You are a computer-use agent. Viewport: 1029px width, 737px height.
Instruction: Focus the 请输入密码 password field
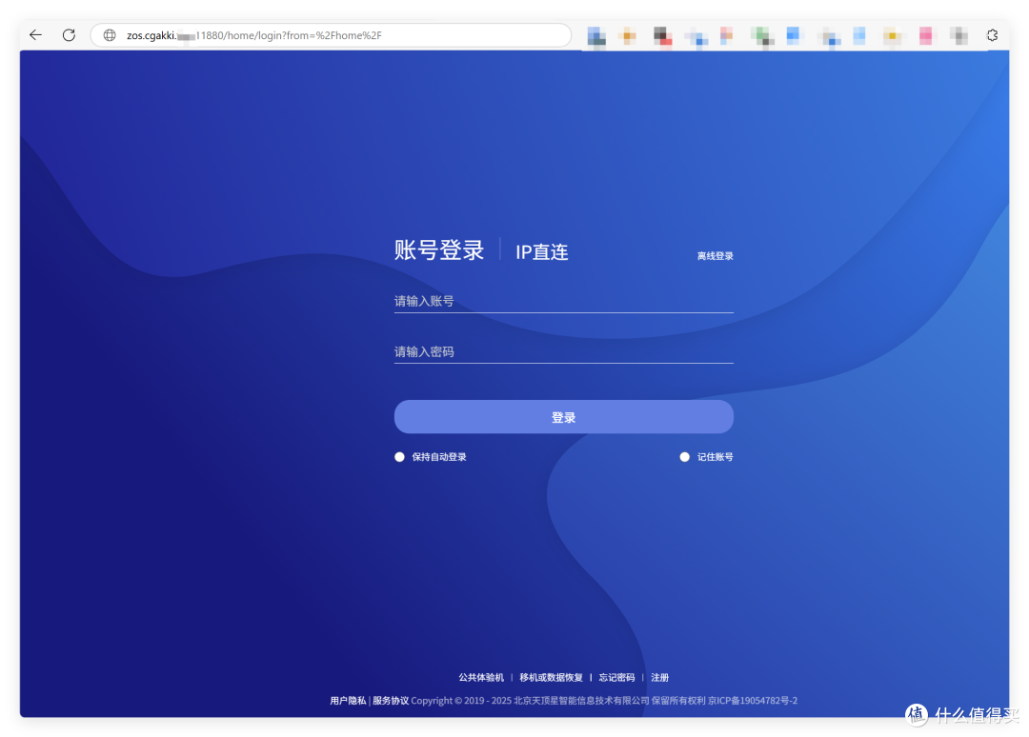(x=564, y=352)
